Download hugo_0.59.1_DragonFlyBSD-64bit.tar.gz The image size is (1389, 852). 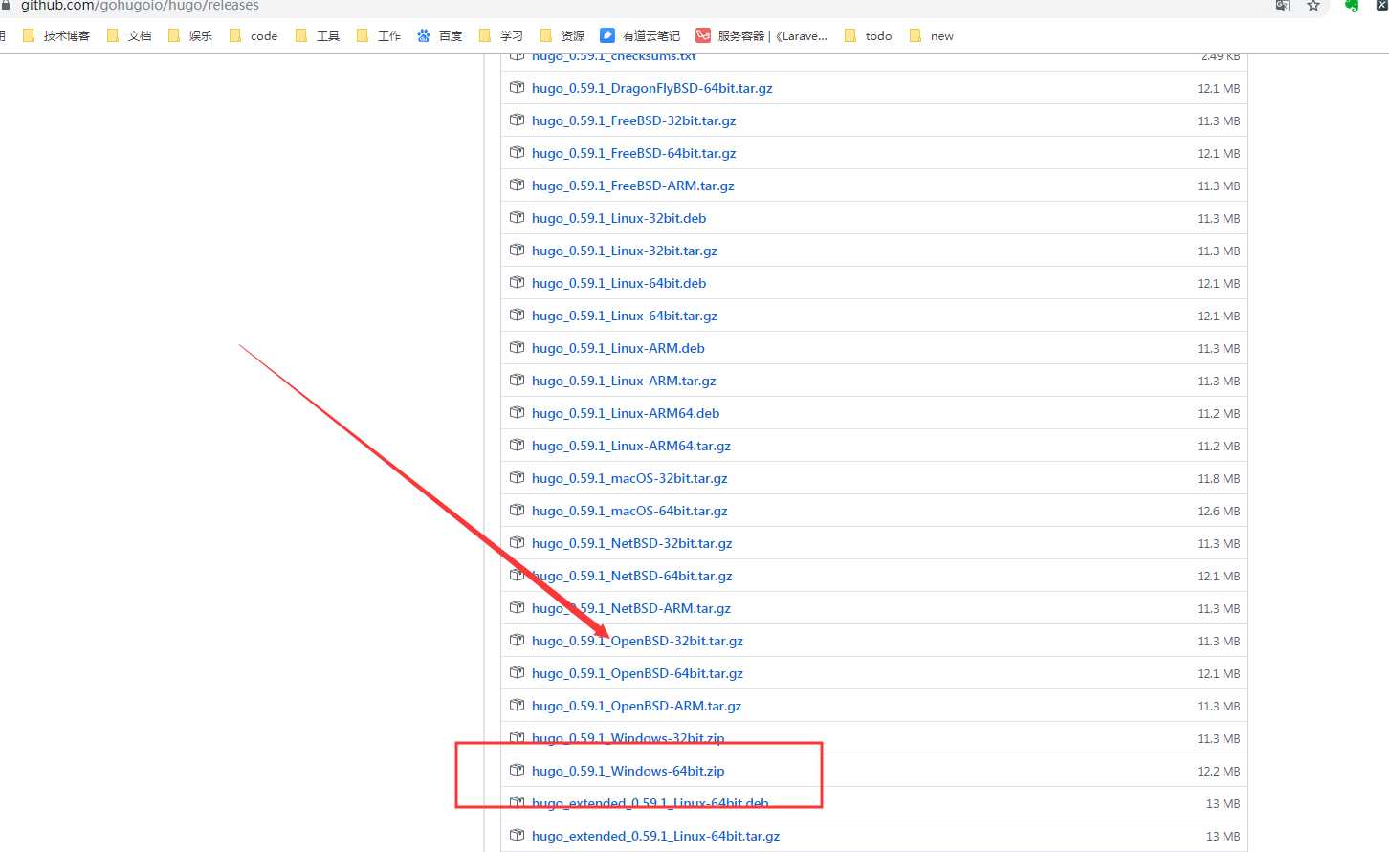(651, 88)
